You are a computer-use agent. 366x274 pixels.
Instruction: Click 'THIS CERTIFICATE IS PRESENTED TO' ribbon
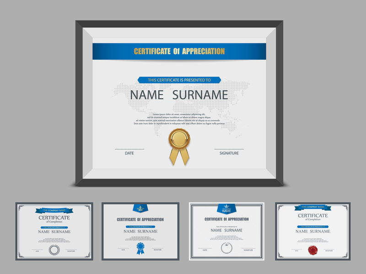click(179, 80)
